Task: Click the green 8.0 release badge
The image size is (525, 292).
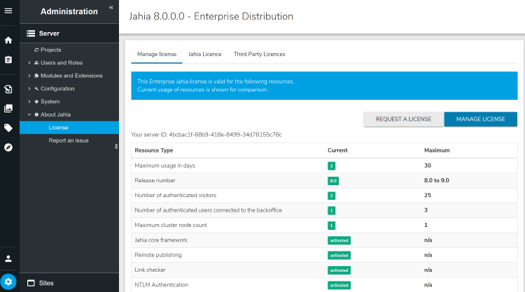Action: coord(333,181)
